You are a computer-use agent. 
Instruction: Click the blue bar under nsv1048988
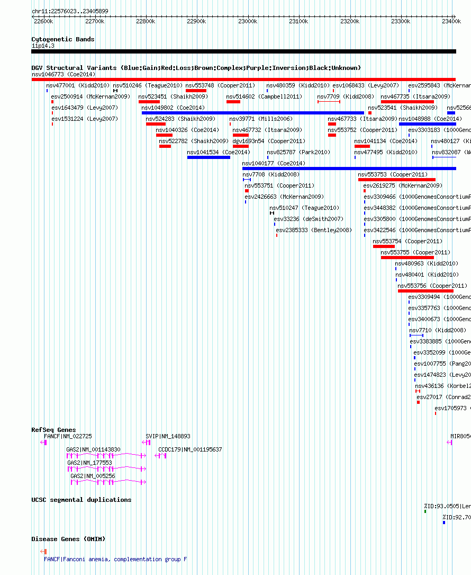point(428,124)
